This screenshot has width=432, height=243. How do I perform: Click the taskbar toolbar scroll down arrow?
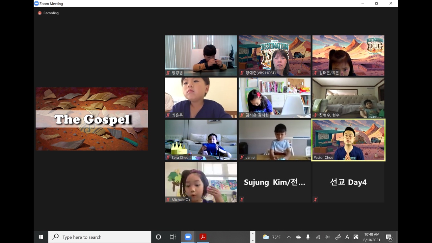pyautogui.click(x=252, y=240)
